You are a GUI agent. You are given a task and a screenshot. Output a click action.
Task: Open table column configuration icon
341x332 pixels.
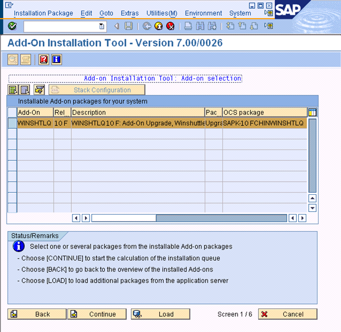pos(312,112)
